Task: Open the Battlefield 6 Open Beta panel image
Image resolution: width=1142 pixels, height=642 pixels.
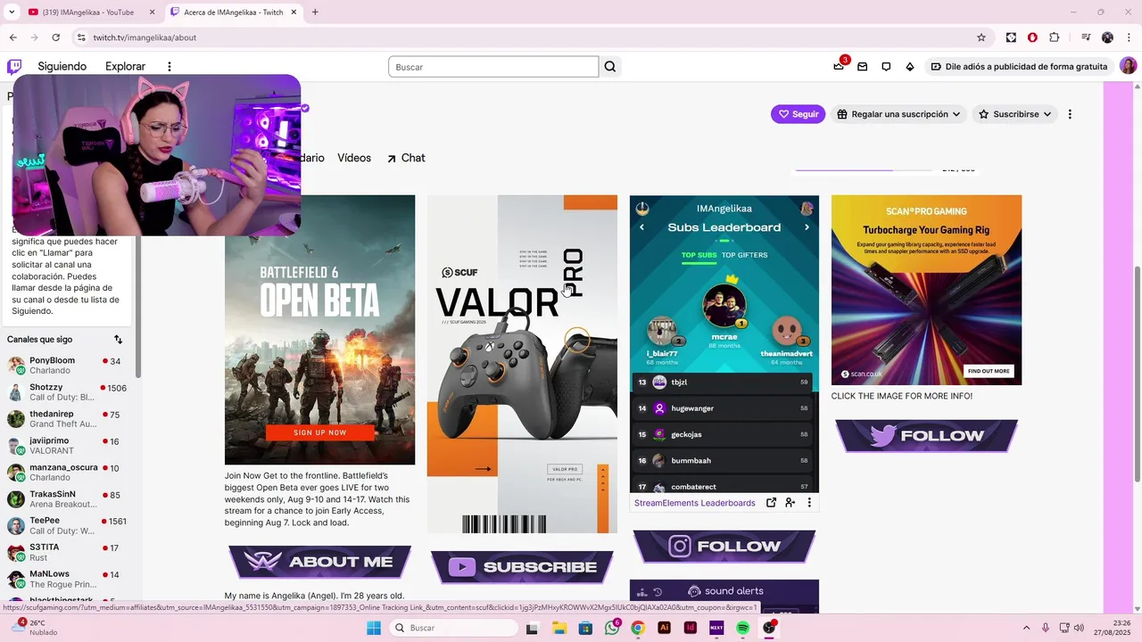Action: (x=319, y=330)
